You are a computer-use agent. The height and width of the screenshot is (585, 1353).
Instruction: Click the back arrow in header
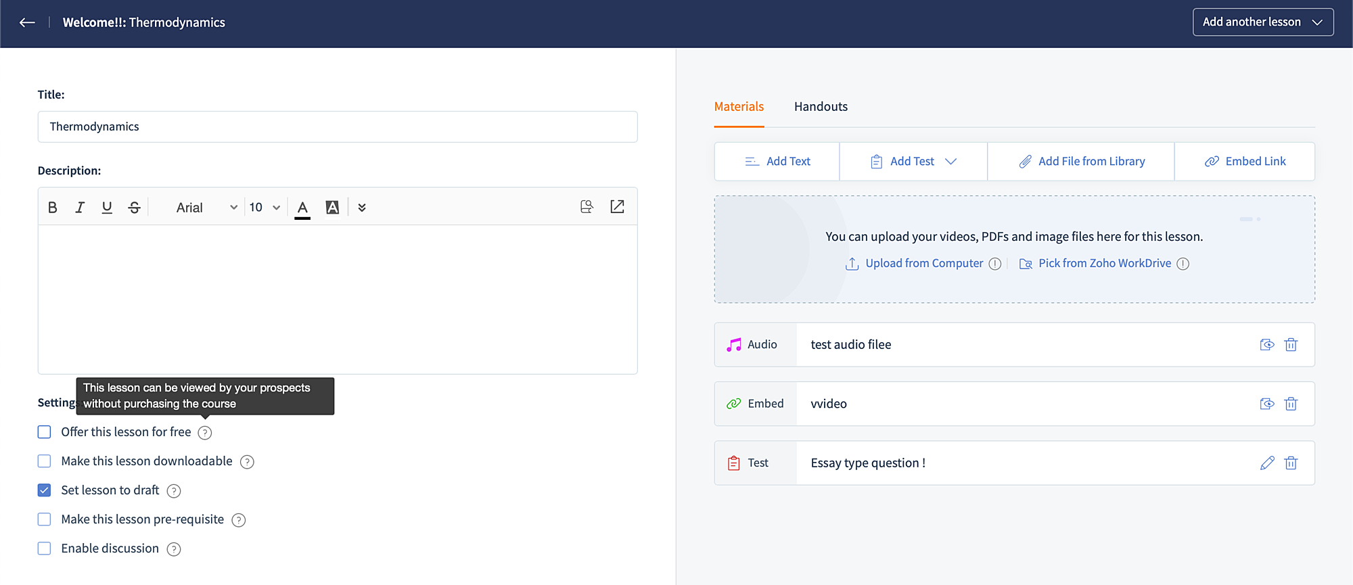(27, 22)
